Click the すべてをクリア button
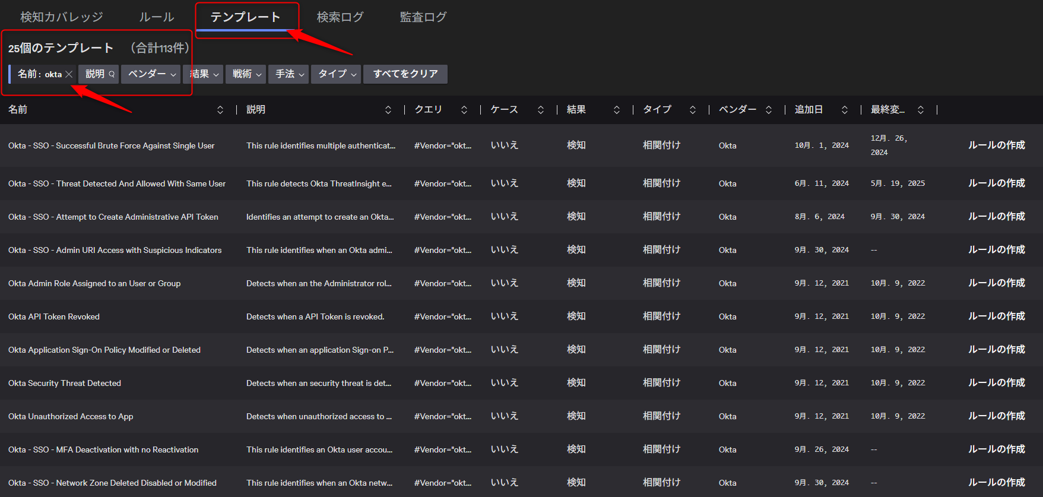Screen dimensions: 1043x497 405,74
